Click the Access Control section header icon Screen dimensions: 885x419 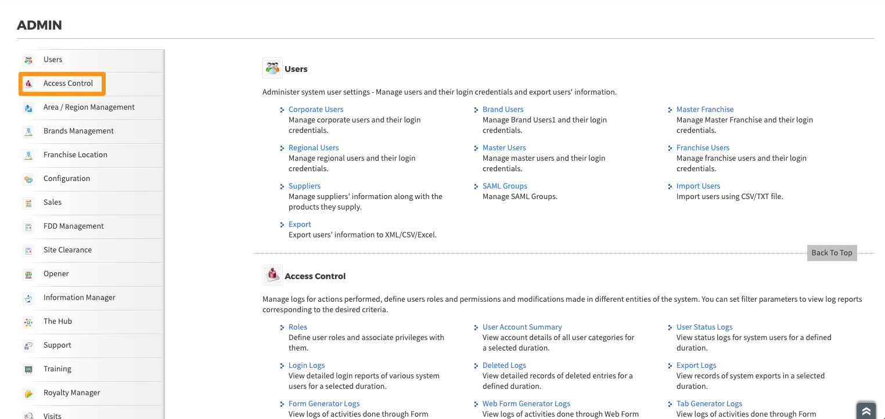point(272,276)
